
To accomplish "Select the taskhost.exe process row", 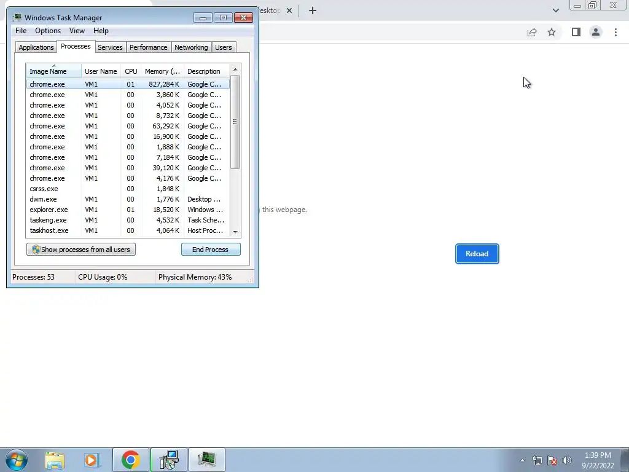I will pos(128,230).
